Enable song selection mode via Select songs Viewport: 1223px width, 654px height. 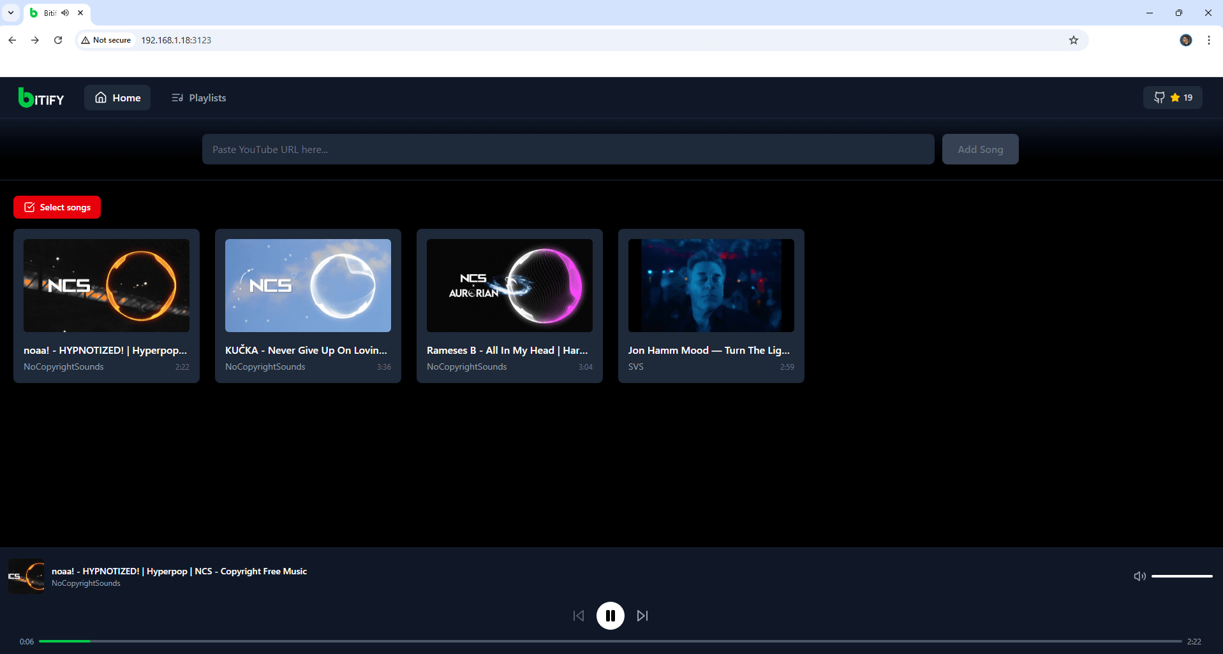click(57, 207)
